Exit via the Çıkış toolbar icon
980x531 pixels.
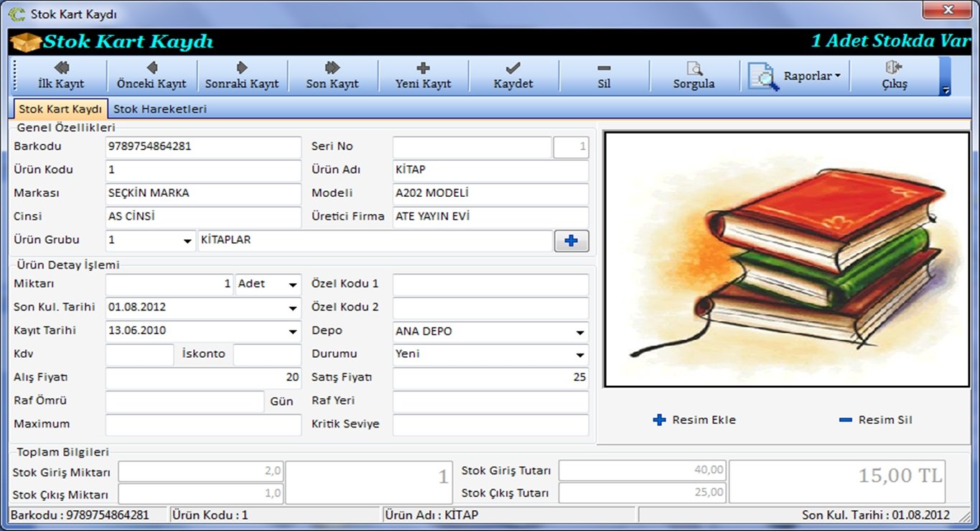point(894,75)
